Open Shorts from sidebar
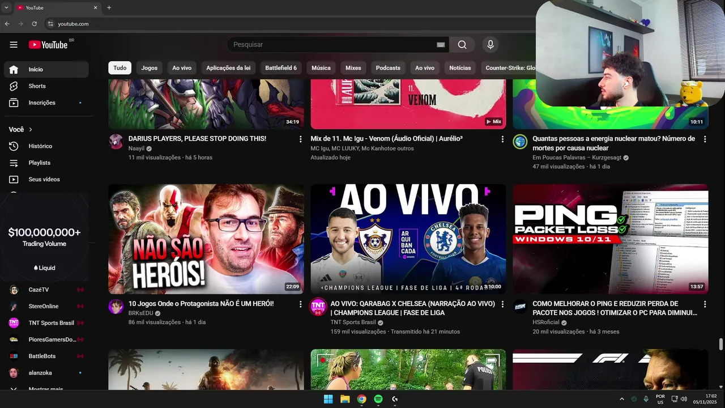This screenshot has width=725, height=408. [46, 86]
